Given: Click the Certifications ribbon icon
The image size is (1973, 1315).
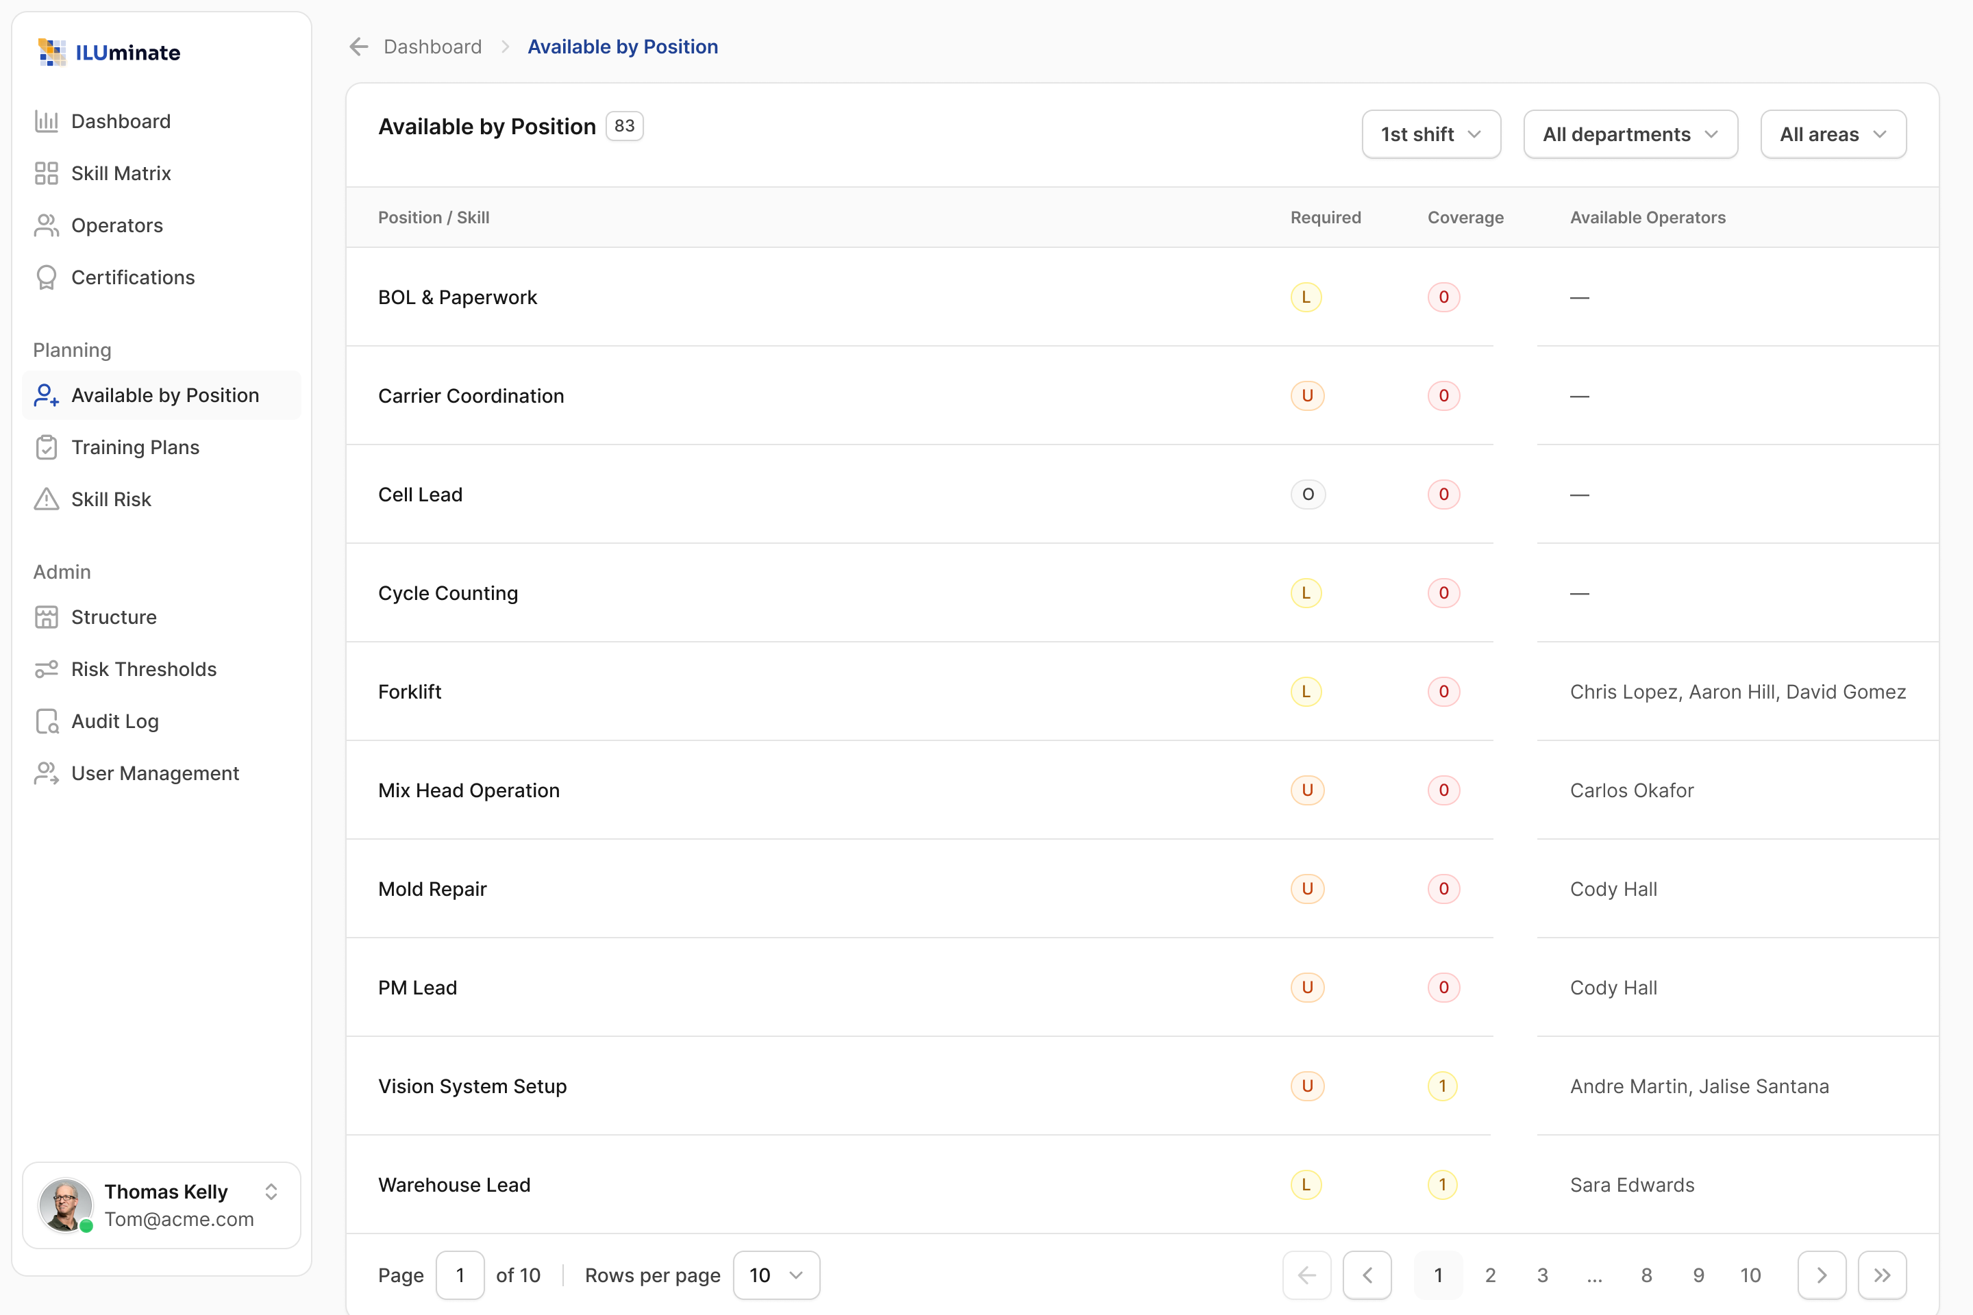Looking at the screenshot, I should (x=46, y=277).
